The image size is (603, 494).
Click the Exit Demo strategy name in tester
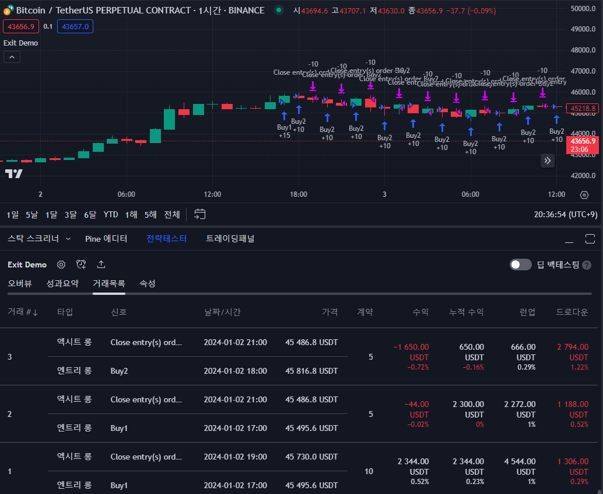point(27,265)
